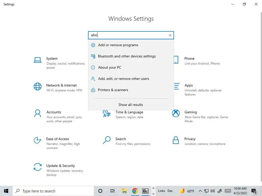The image size is (262, 196).
Task: Click Show all results
Action: click(131, 105)
